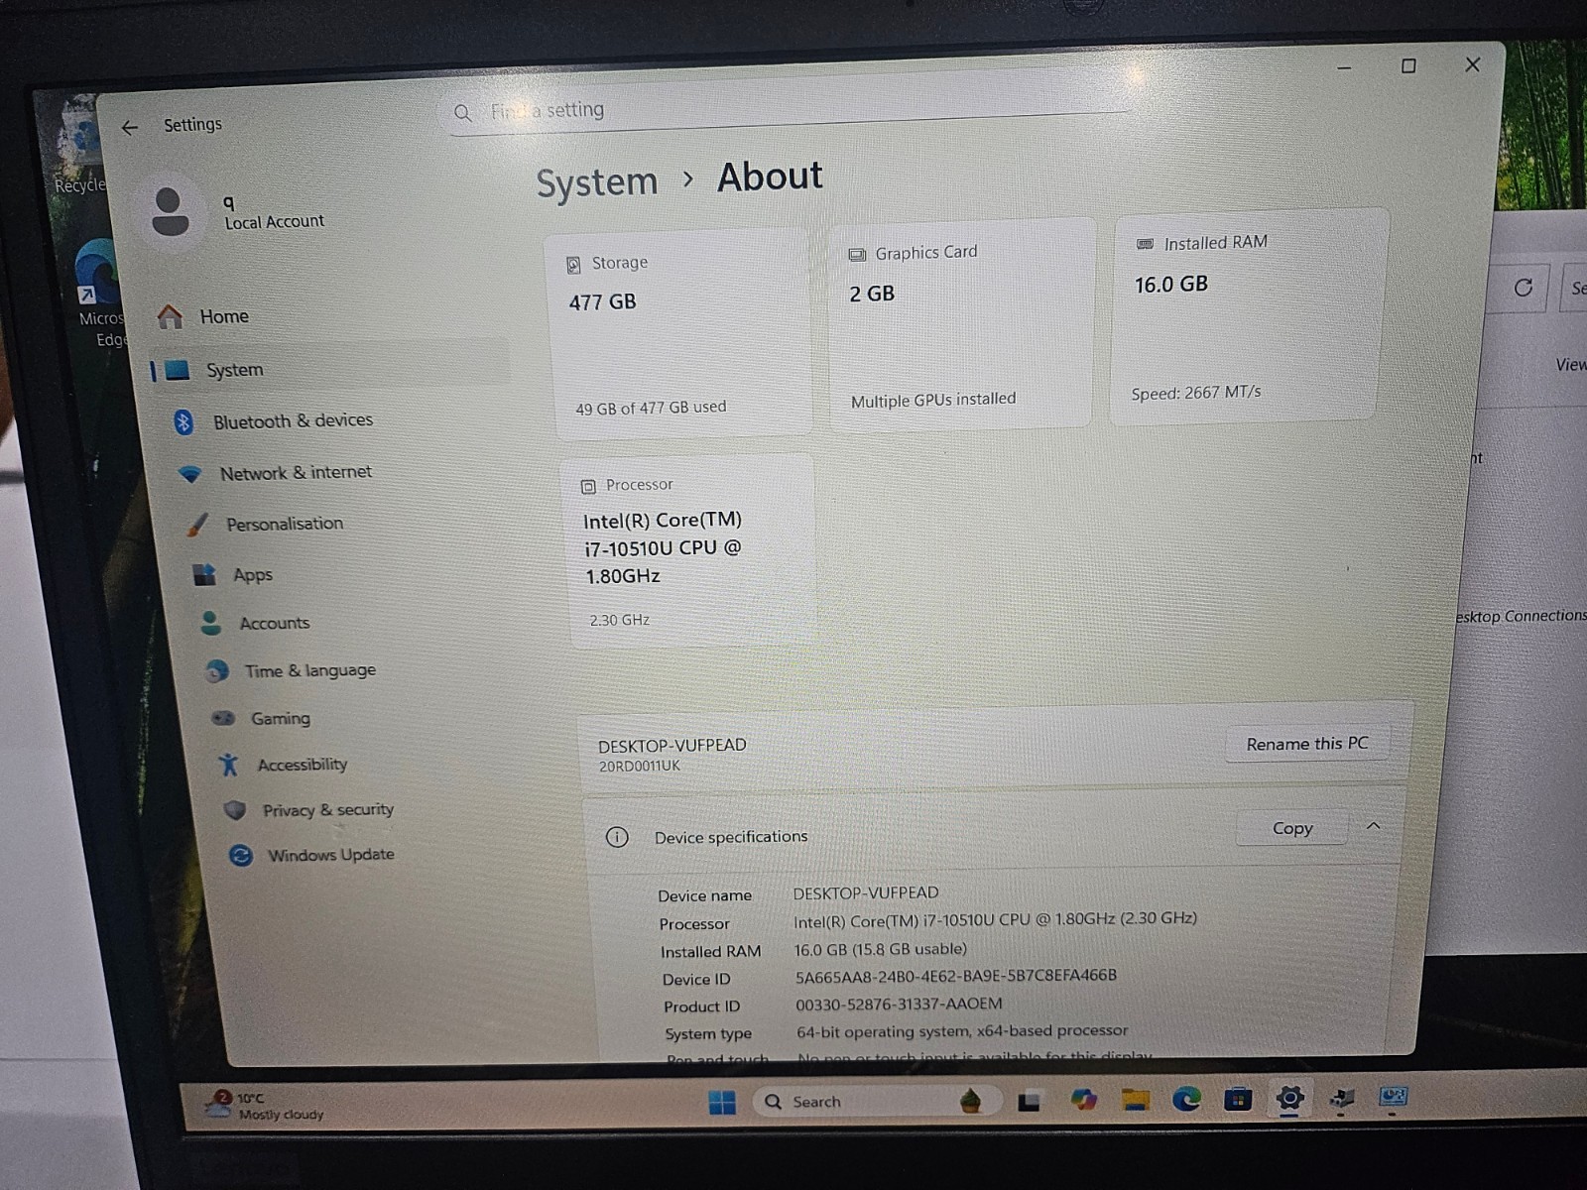Click the refresh icon in the background window
Image resolution: width=1587 pixels, height=1190 pixels.
(x=1524, y=288)
